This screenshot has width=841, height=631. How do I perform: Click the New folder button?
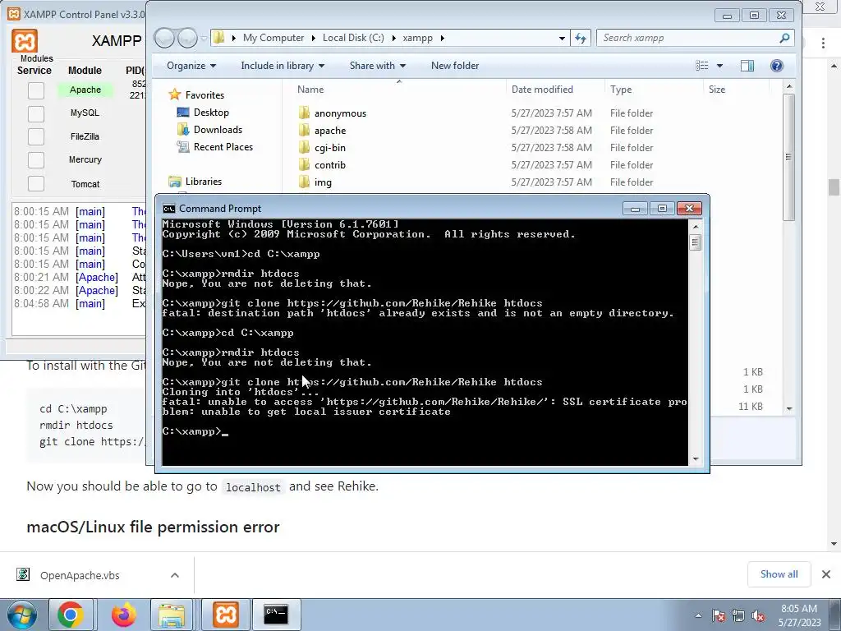point(455,66)
